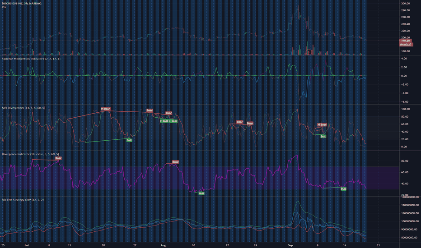Click the 240.00 price axis label
The image size is (421, 248).
point(406,24)
